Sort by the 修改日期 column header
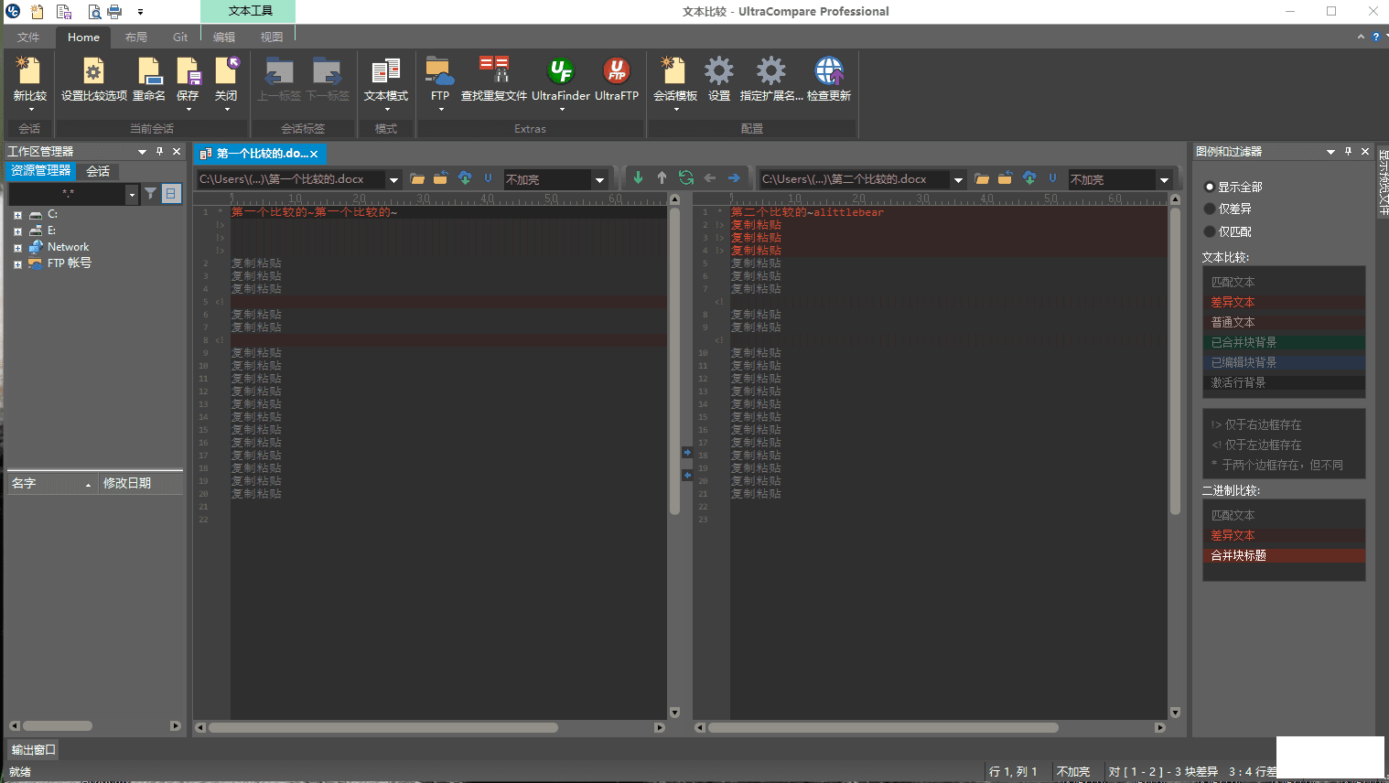The image size is (1389, 783). point(139,483)
